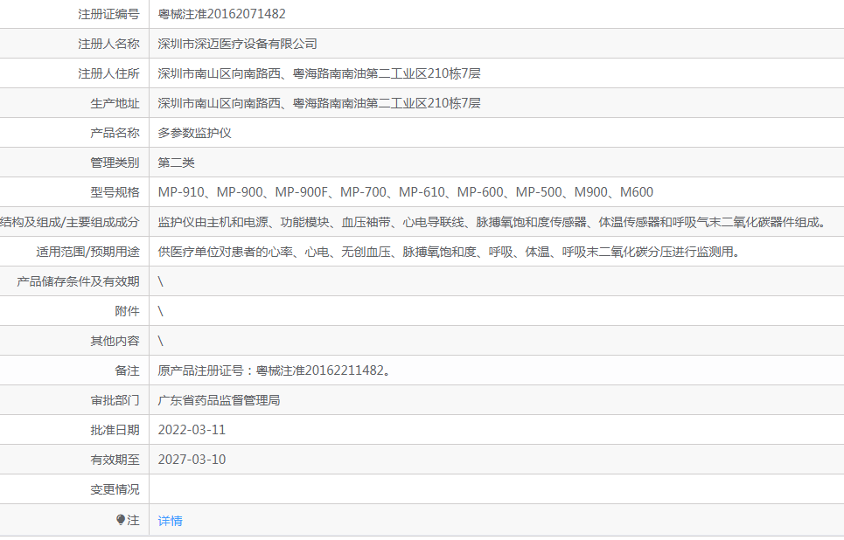Click the address value in 注册人住所 row

pyautogui.click(x=318, y=73)
